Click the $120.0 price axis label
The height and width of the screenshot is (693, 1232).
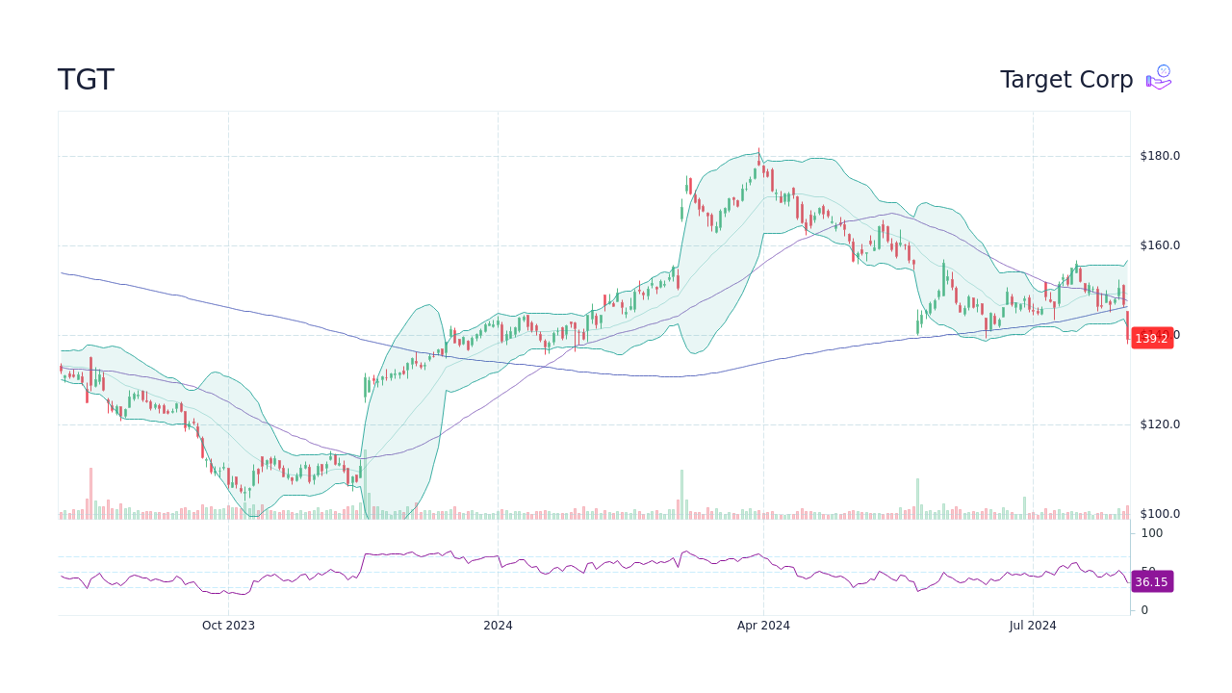point(1160,424)
